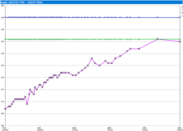Select the first purple data point at 107
Screen dimensions: 183x131
[5, 109]
